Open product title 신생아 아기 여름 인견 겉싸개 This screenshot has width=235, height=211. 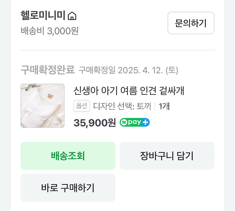129,91
